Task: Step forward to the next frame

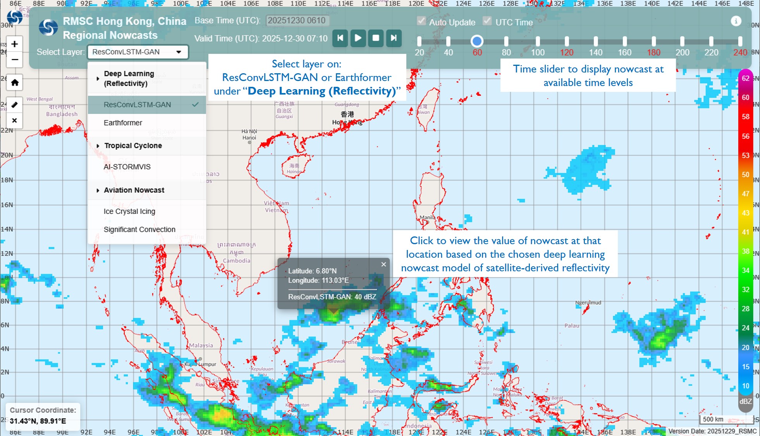Action: pos(394,38)
